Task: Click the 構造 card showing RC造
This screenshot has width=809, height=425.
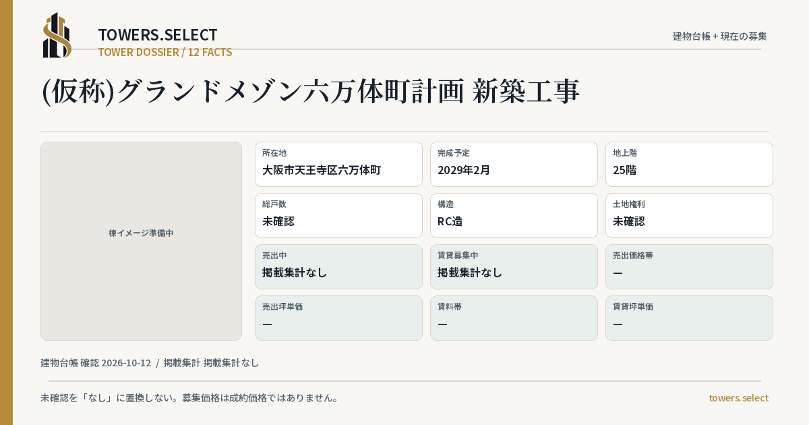Action: [x=514, y=215]
